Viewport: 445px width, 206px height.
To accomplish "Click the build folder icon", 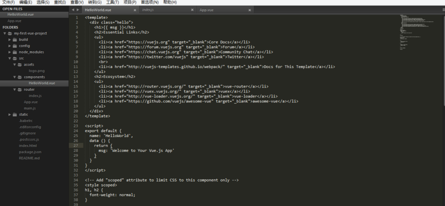I will click(x=15, y=40).
